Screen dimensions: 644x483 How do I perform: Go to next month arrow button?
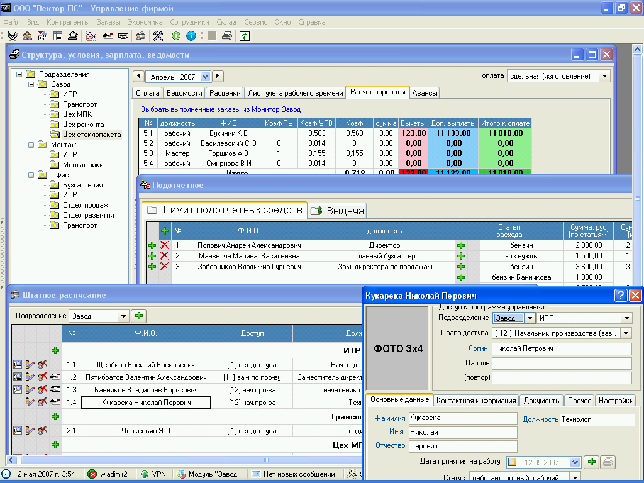tap(218, 76)
